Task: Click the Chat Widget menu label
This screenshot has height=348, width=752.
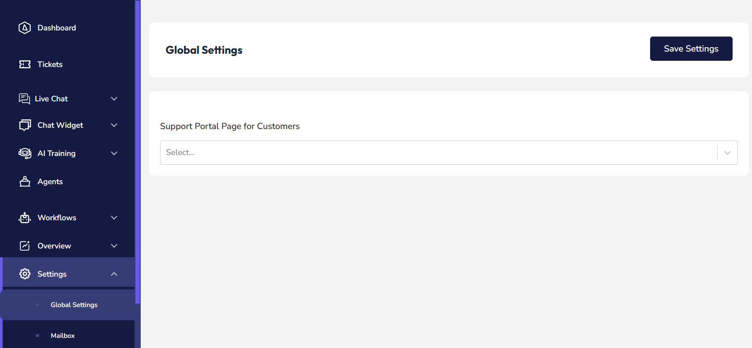Action: [60, 125]
